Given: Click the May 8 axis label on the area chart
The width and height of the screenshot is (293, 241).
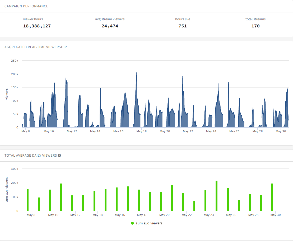Looking at the screenshot, I should coord(25,131).
